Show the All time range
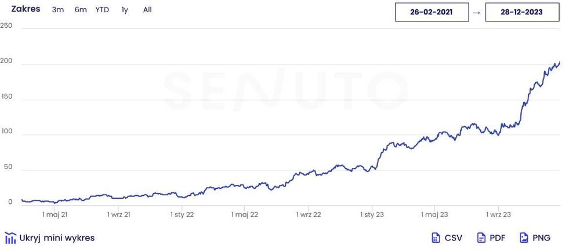This screenshot has width=580, height=252. pyautogui.click(x=147, y=10)
